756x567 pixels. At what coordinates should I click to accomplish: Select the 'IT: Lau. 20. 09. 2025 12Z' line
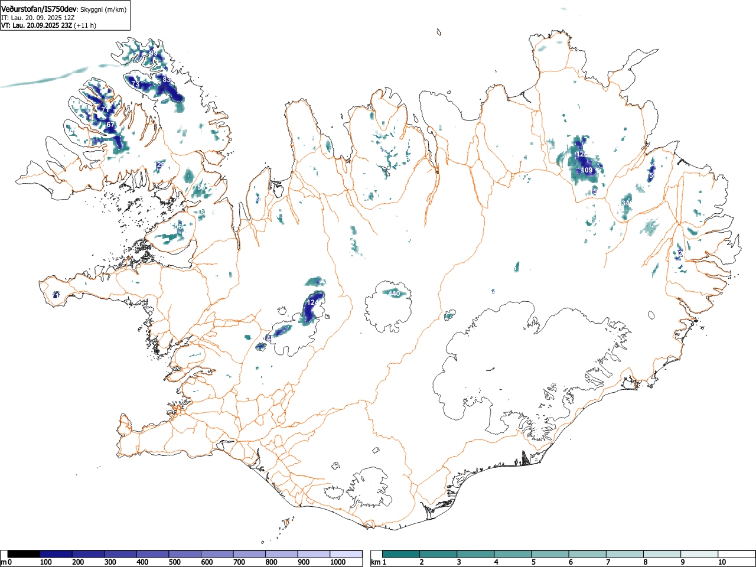coord(38,18)
